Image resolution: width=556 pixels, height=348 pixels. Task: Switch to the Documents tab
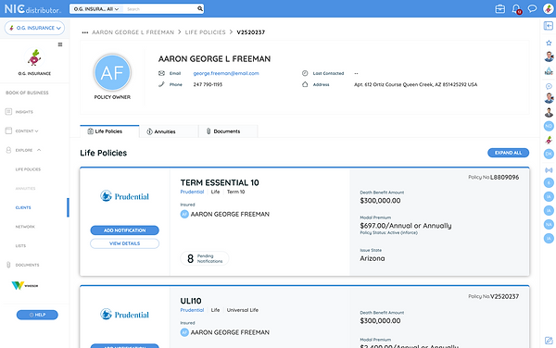click(x=228, y=131)
